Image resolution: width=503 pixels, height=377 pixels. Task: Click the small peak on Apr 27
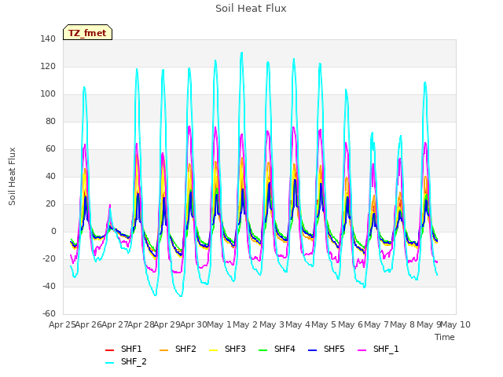click(x=110, y=205)
